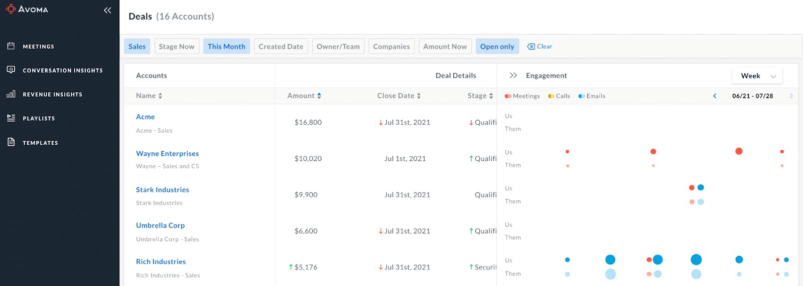Viewport: 803px width, 286px height.
Task: Click the $16,800 amount for Acme
Action: (x=308, y=122)
